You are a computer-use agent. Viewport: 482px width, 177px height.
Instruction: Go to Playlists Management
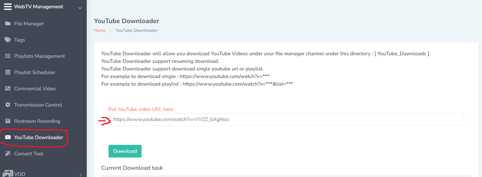[40, 56]
